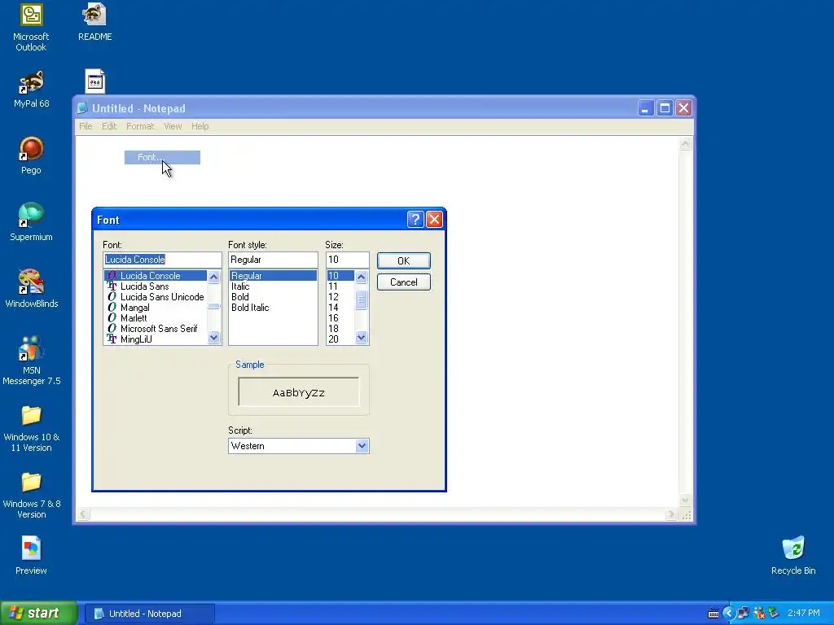
Task: Open the Preview desktop icon
Action: coord(31,555)
